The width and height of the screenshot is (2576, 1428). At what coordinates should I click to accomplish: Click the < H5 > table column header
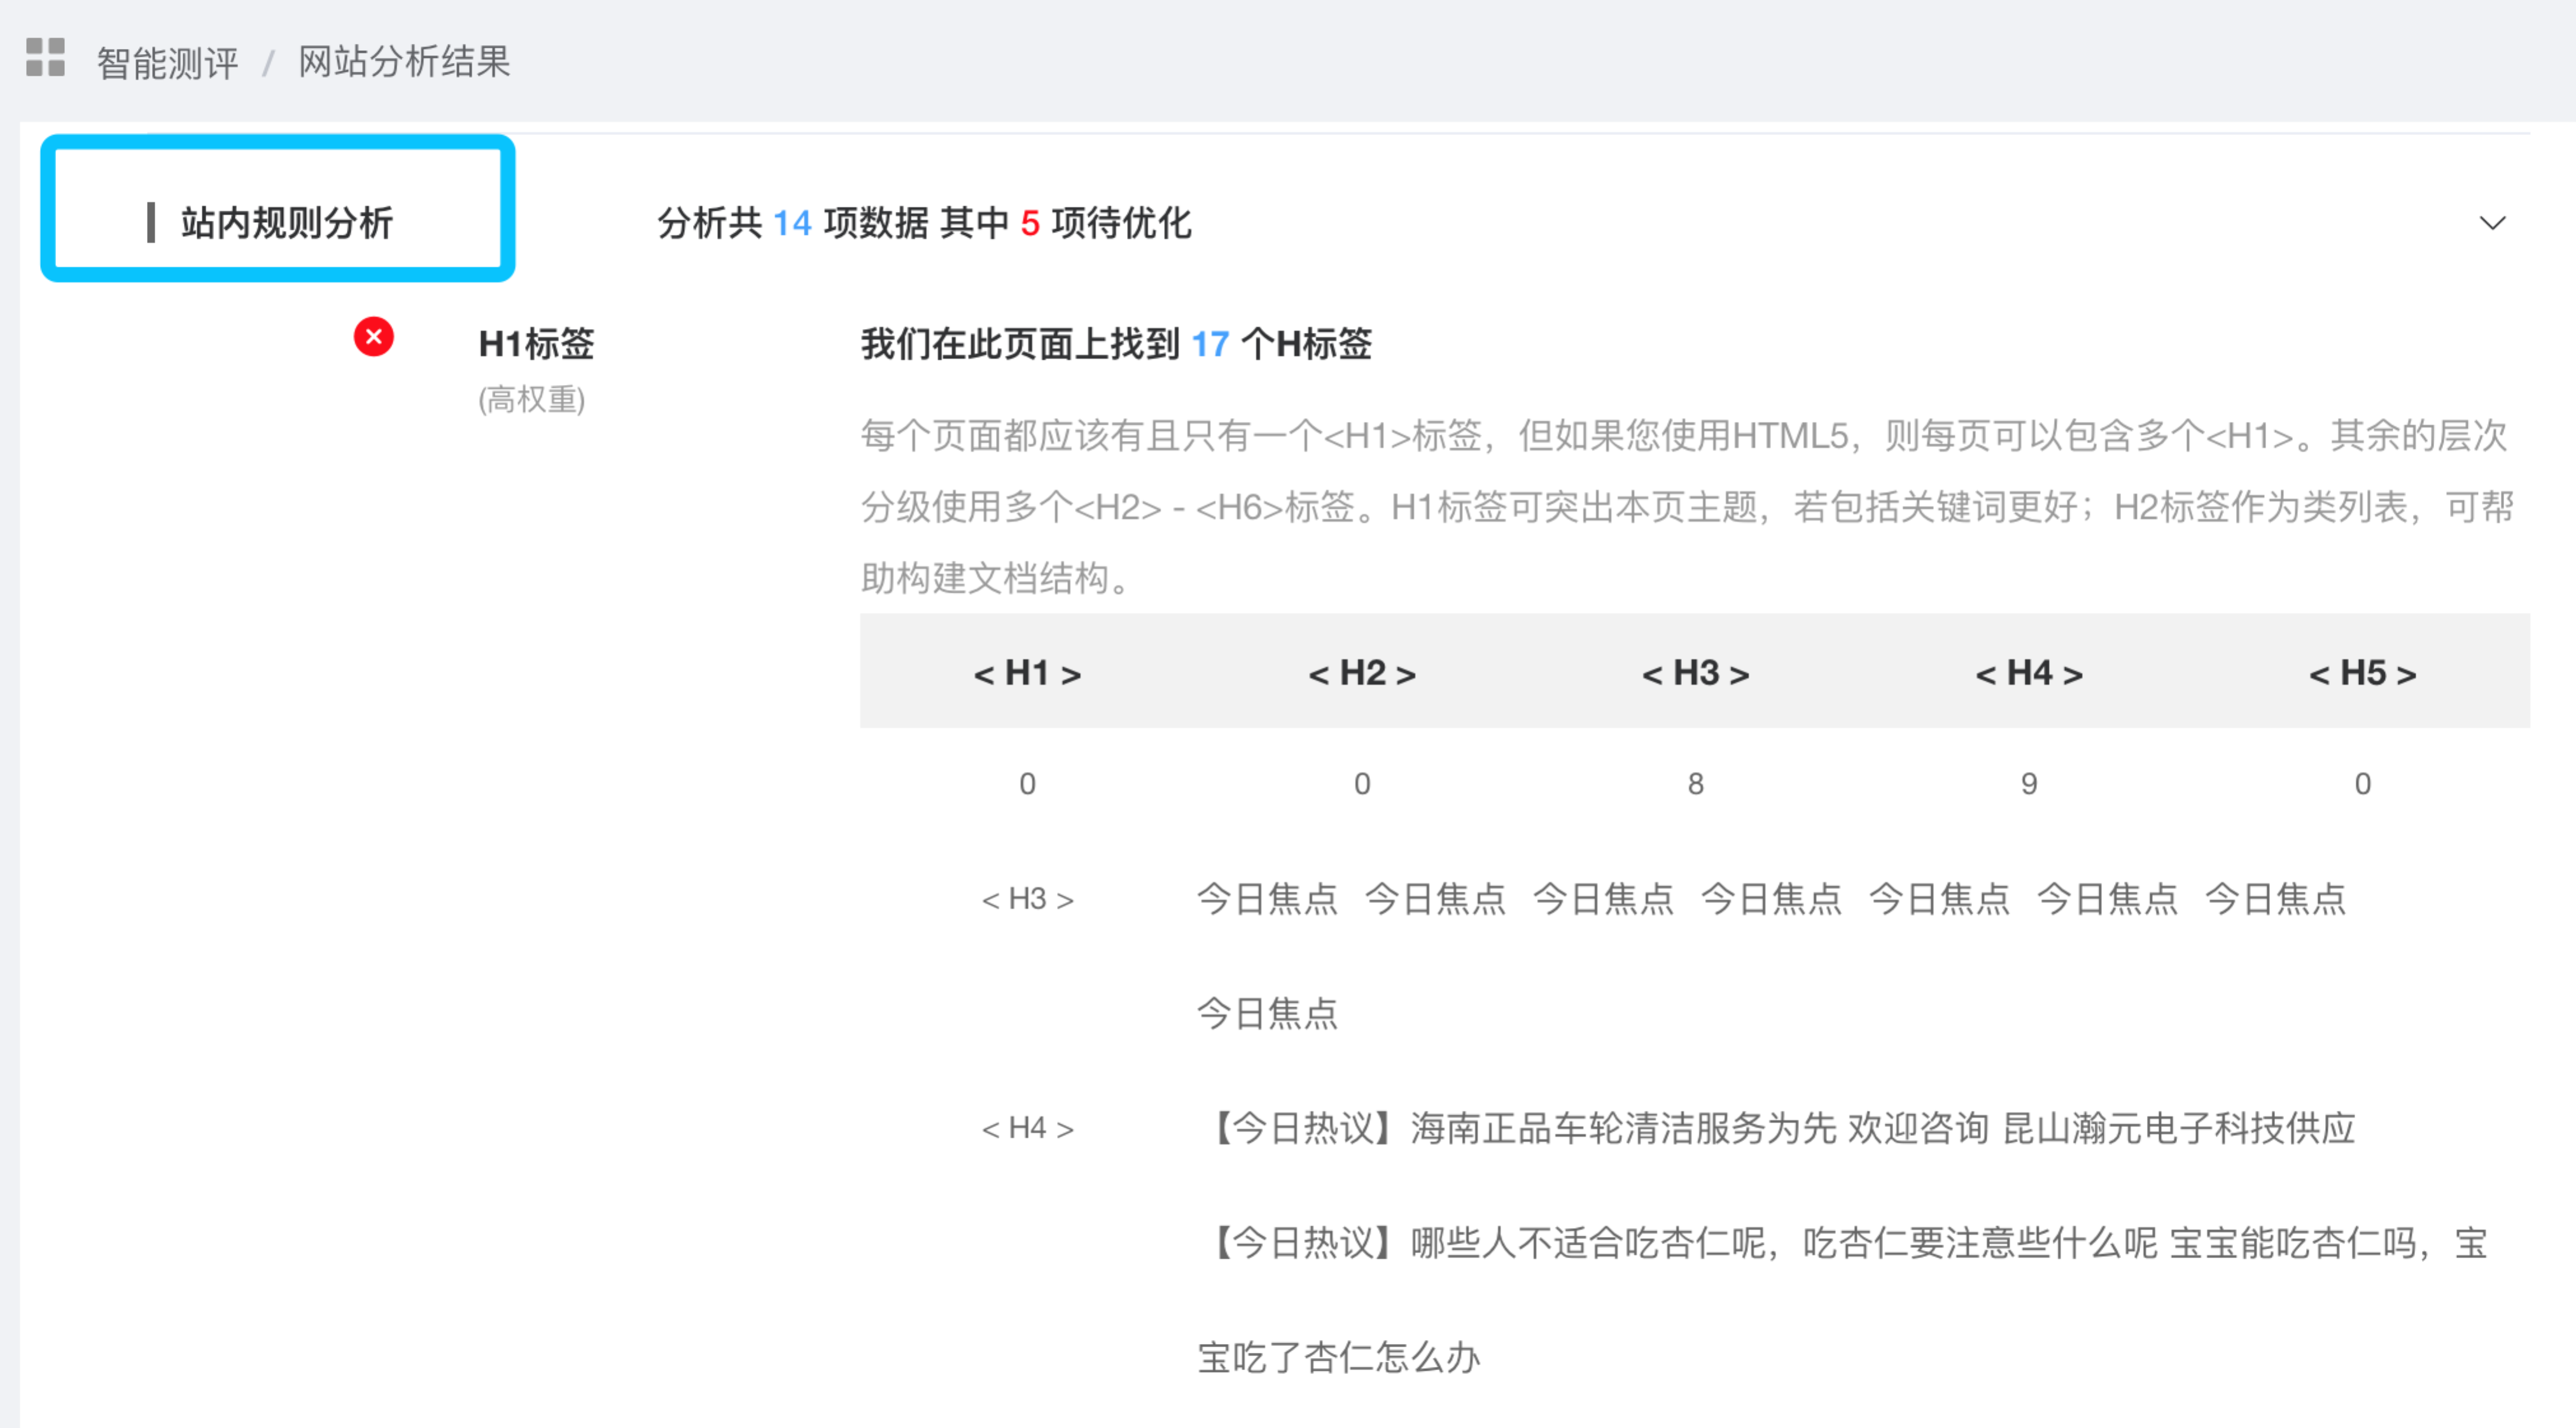click(x=2362, y=673)
